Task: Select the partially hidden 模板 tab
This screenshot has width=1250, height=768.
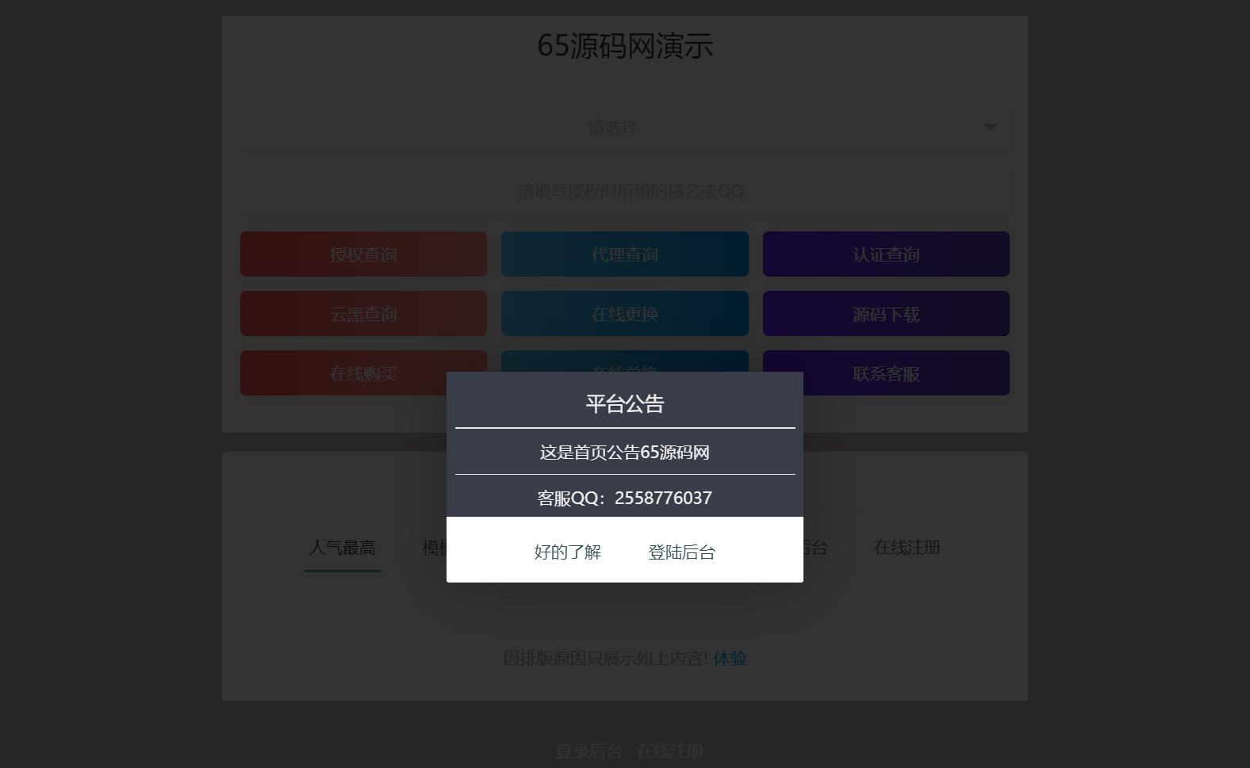Action: tap(434, 548)
